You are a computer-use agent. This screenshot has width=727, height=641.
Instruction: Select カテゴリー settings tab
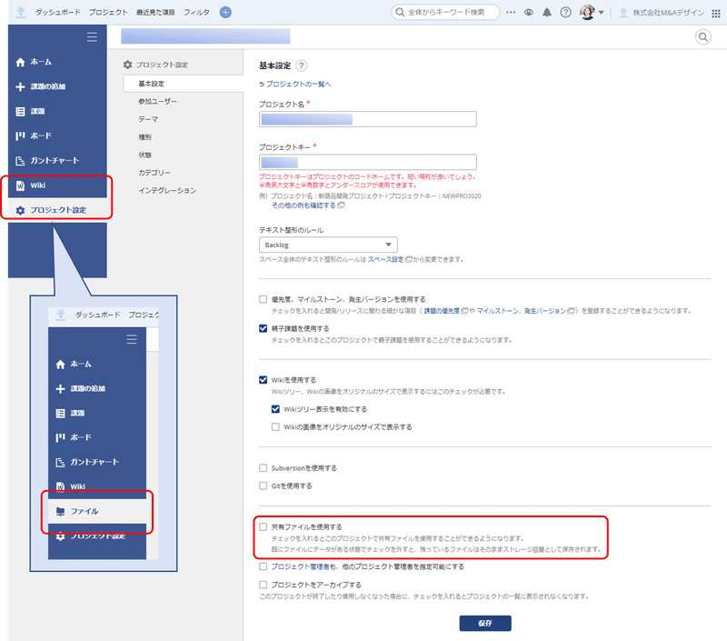(154, 173)
